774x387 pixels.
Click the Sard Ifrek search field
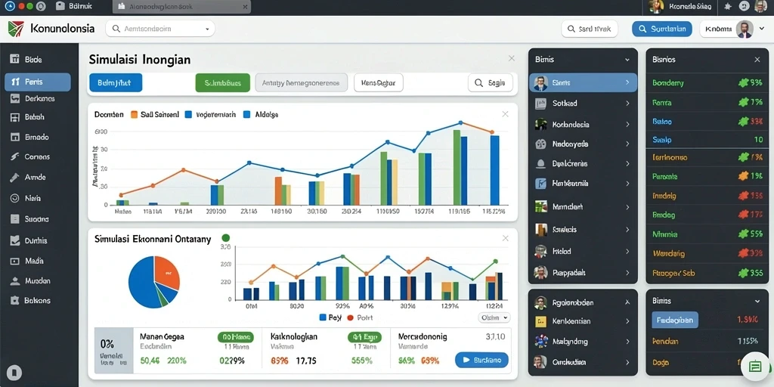pyautogui.click(x=590, y=29)
